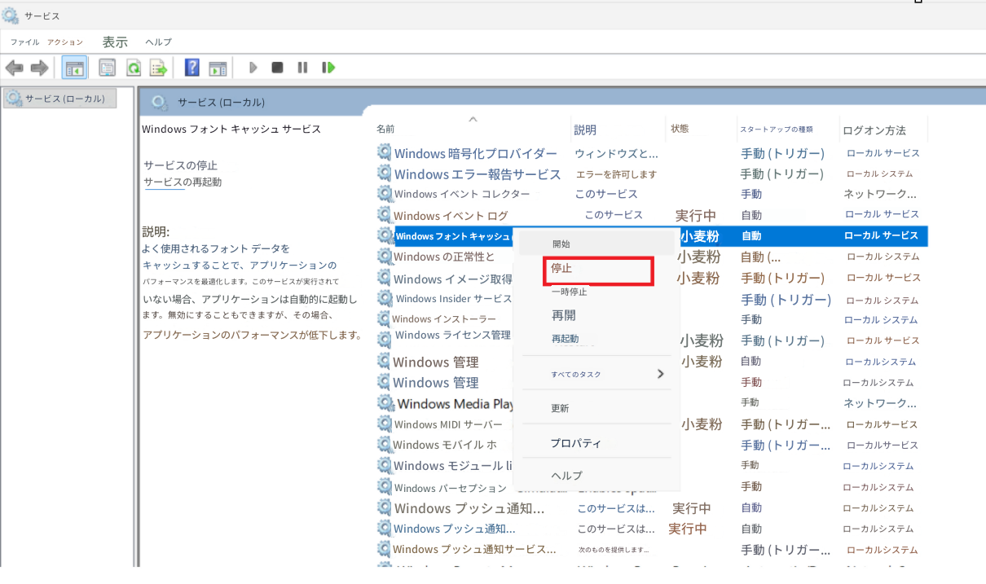
Task: Open the 表示 menu
Action: (x=115, y=42)
